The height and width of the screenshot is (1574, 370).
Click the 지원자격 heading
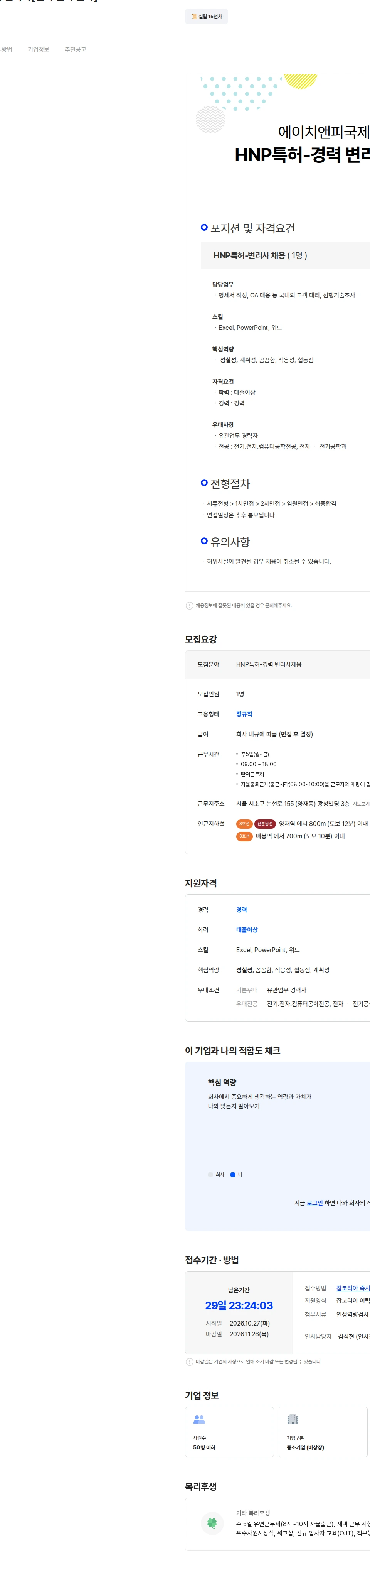(x=201, y=883)
